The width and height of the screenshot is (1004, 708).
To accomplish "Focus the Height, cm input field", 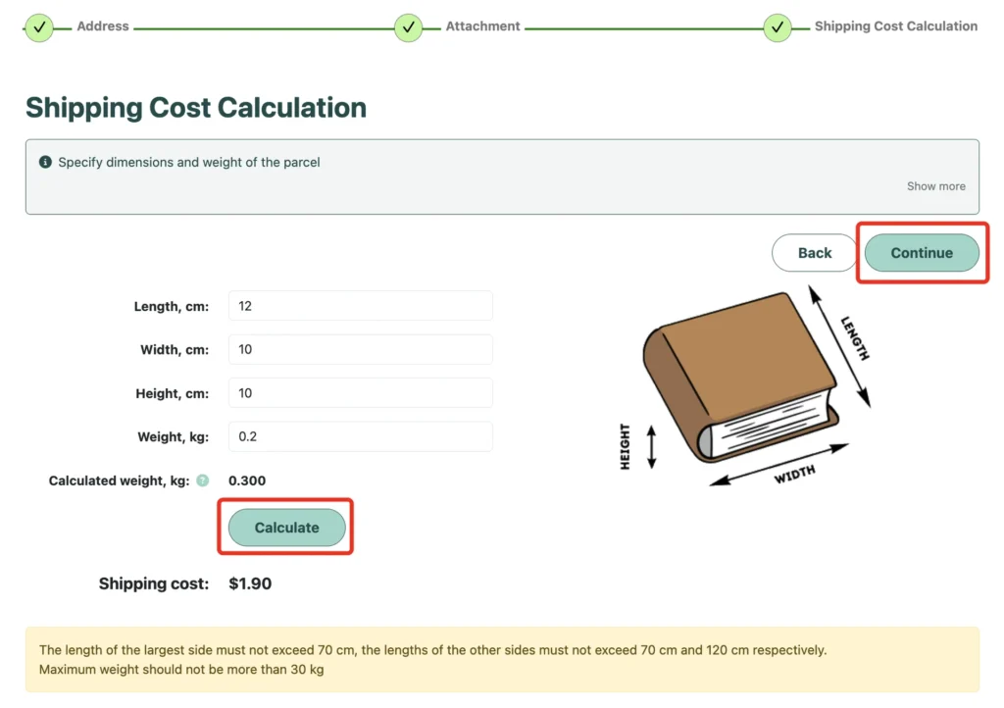I will pos(361,393).
